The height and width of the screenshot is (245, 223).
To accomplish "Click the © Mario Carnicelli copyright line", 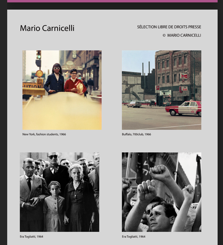I will [x=182, y=35].
